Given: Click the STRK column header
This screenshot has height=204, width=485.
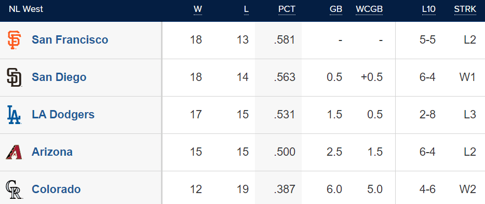Looking at the screenshot, I should pyautogui.click(x=465, y=9).
